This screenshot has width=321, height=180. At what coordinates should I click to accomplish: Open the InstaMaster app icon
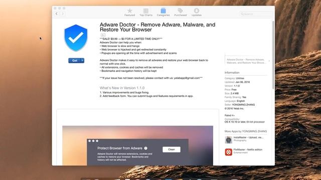[x=229, y=140]
